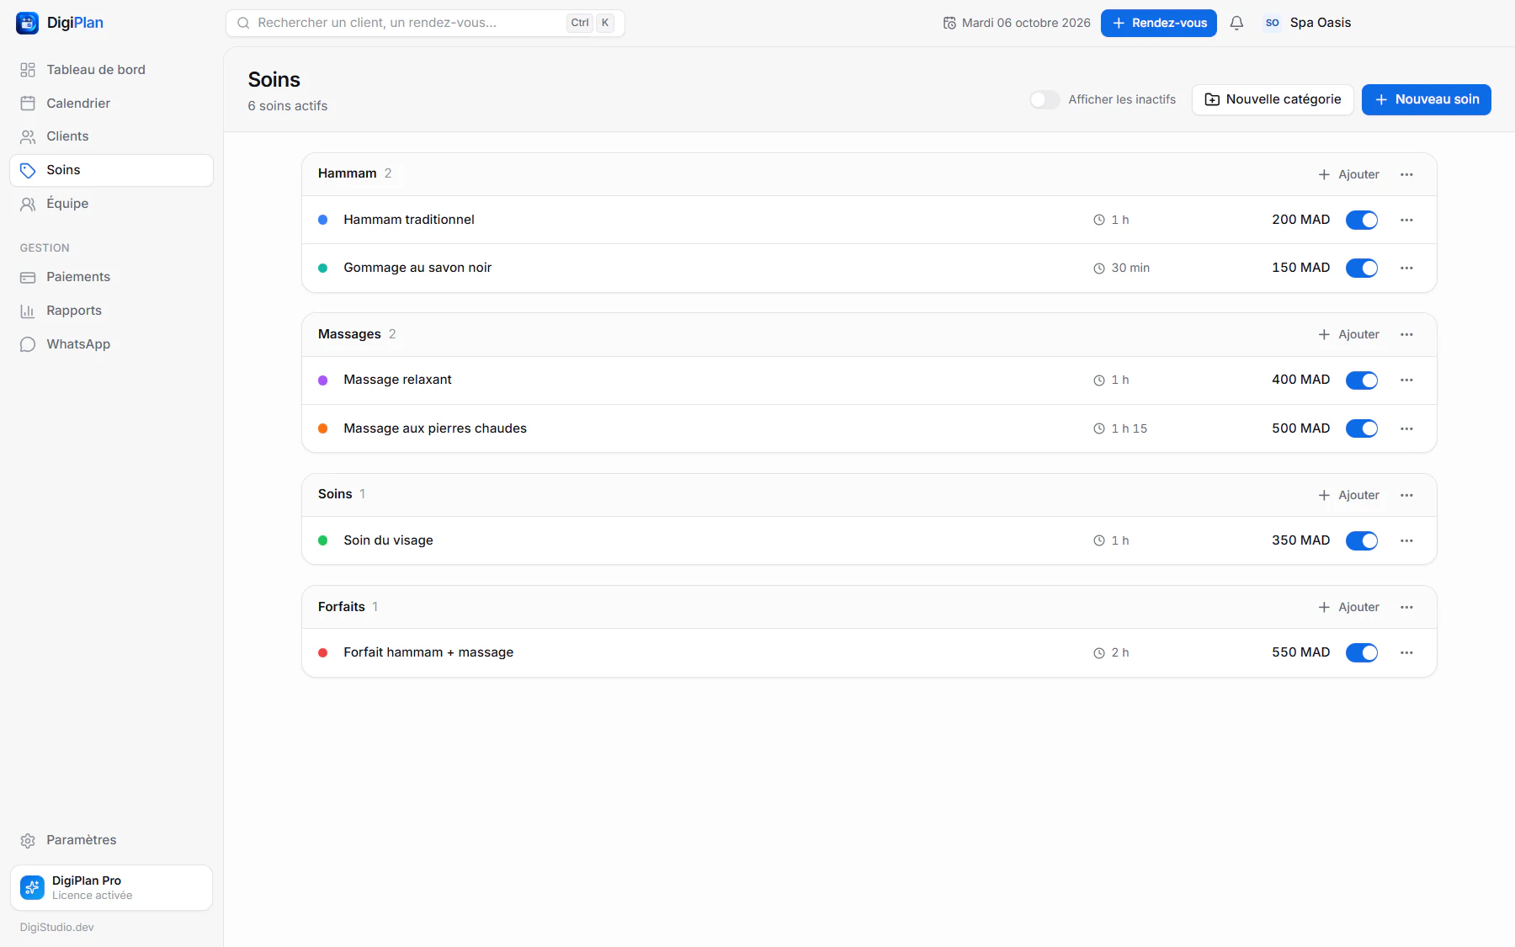Toggle off Gommage au savon noir

coord(1361,268)
